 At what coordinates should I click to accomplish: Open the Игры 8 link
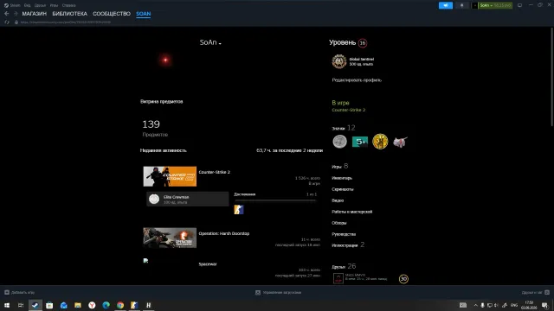click(x=340, y=166)
